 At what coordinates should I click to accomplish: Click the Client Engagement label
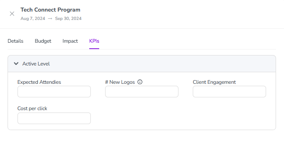click(214, 82)
